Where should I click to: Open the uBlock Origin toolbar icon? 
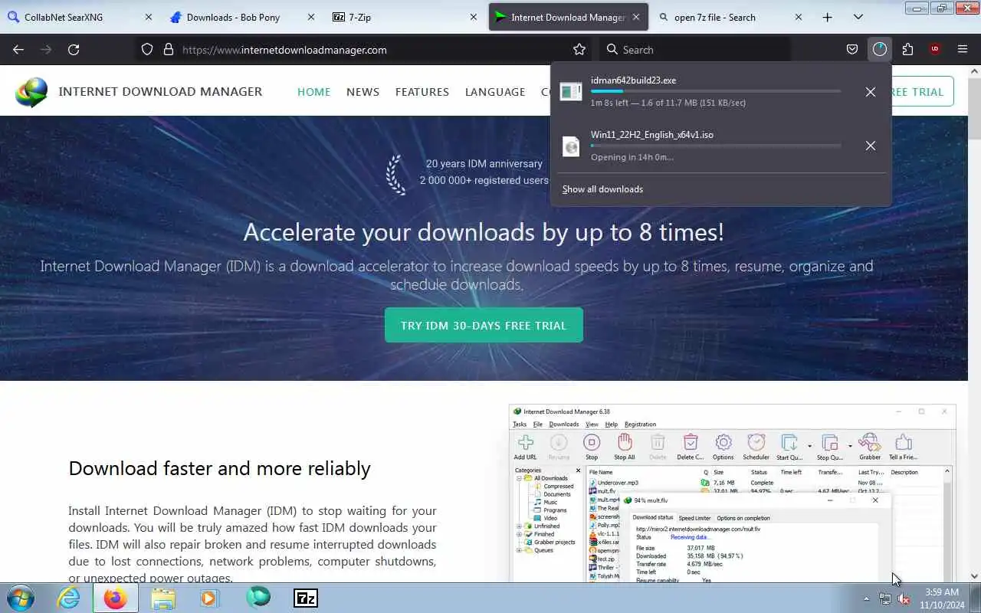click(934, 49)
